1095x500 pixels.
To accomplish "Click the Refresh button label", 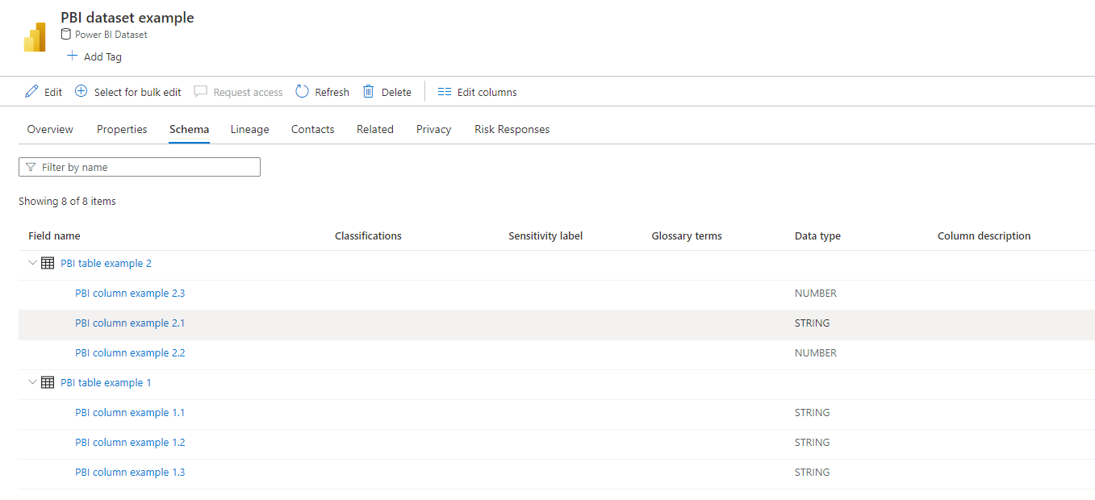I will click(x=332, y=93).
